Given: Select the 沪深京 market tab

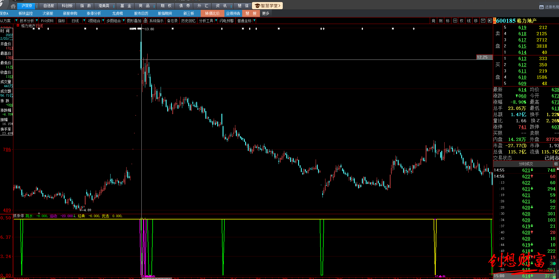Looking at the screenshot, I should [x=27, y=6].
